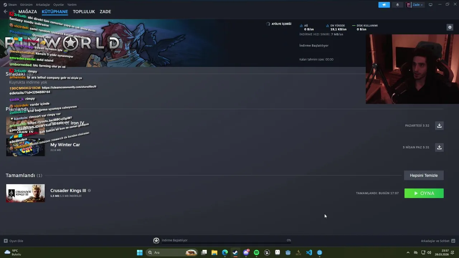
Task: Open Discord from the taskbar
Action: pos(246,253)
